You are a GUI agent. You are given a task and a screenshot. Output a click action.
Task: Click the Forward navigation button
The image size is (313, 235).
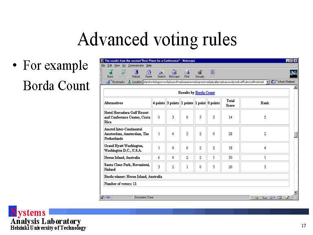(x=123, y=73)
